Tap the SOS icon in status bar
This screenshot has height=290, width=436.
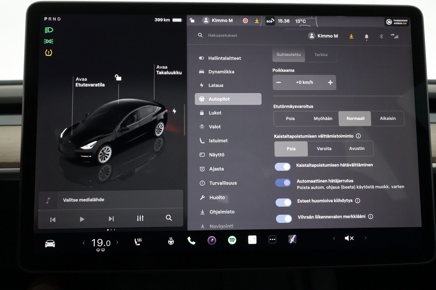(x=270, y=21)
